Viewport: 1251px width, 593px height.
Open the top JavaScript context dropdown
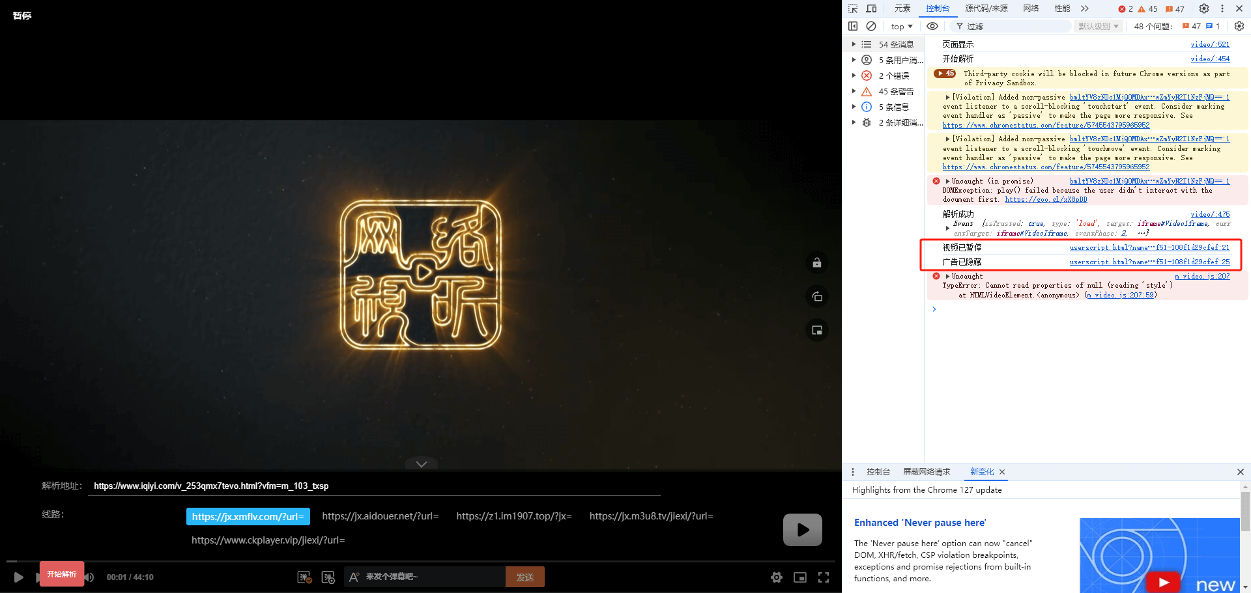pyautogui.click(x=902, y=27)
